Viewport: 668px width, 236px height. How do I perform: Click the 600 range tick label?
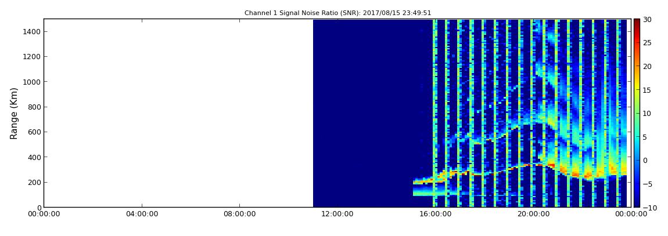coord(34,132)
